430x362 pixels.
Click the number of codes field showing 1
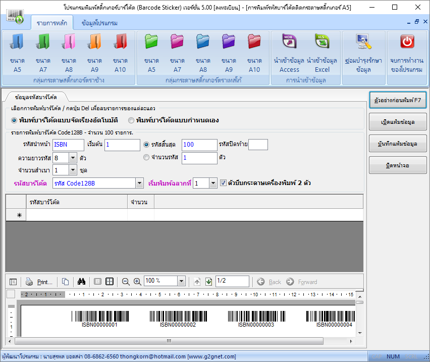pos(199,158)
